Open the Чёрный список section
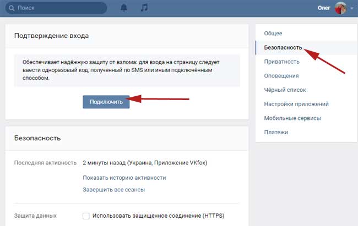This screenshot has height=226, width=358. 285,90
